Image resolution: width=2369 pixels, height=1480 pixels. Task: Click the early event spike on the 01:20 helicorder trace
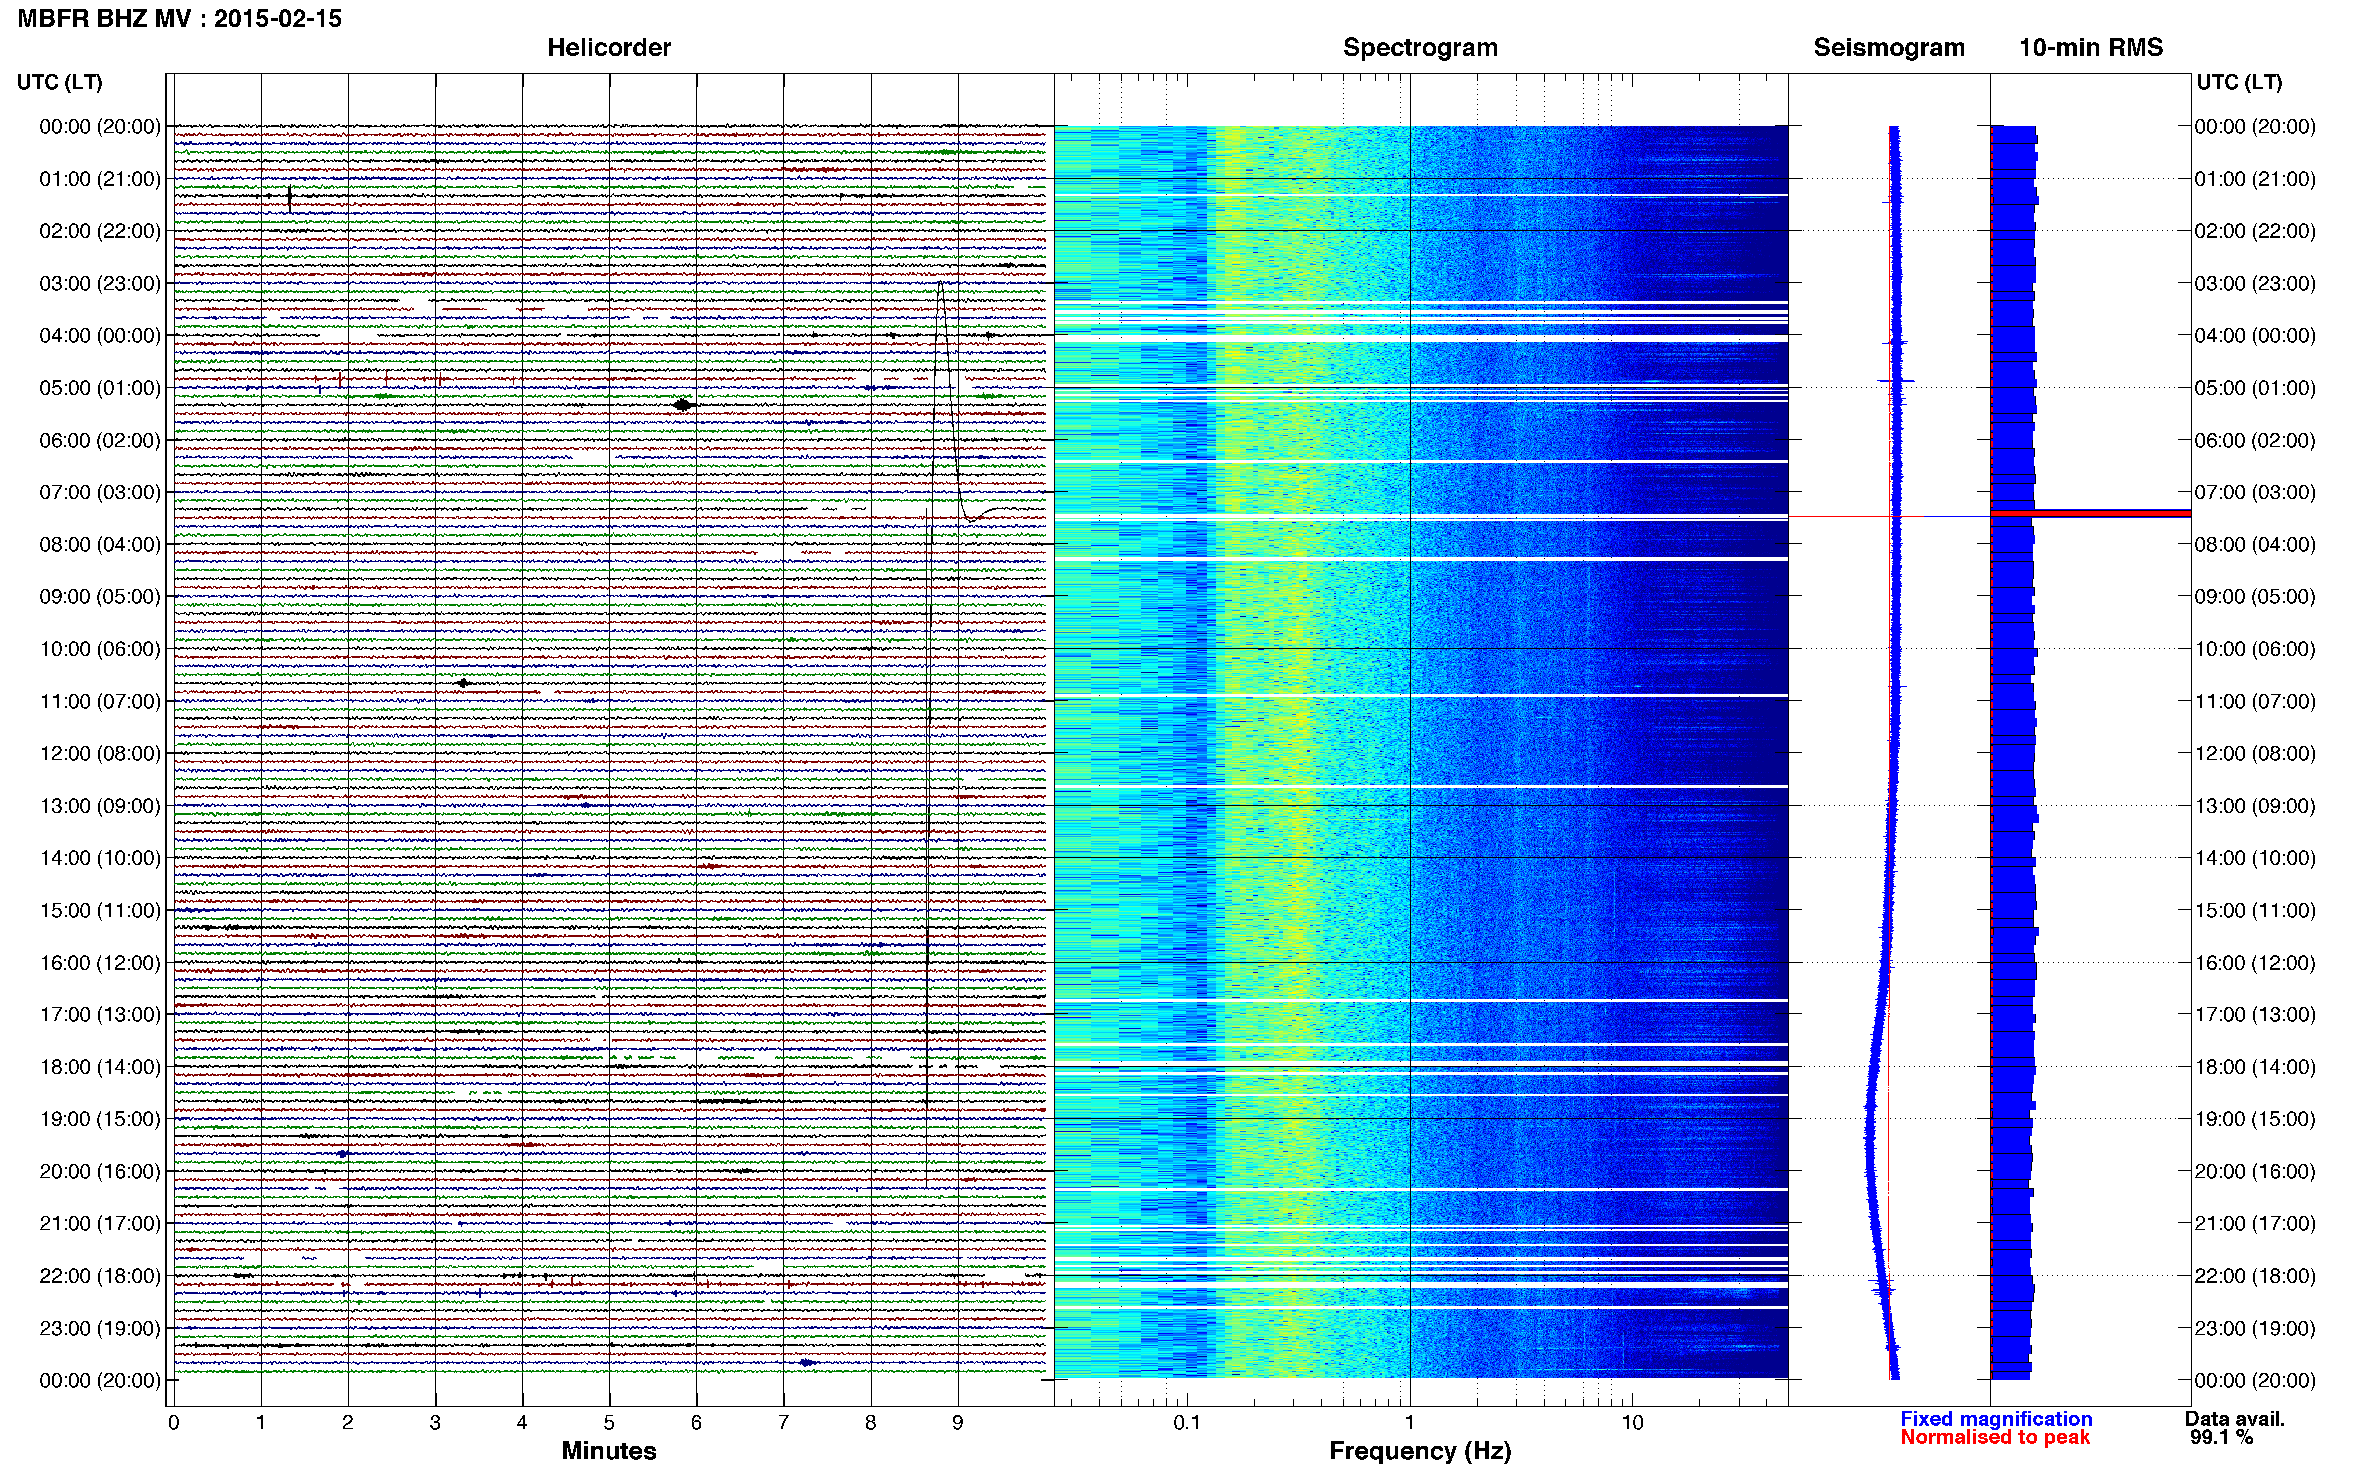click(x=290, y=197)
